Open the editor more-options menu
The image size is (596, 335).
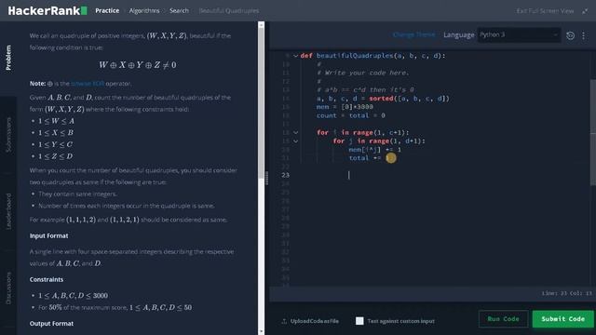(584, 35)
